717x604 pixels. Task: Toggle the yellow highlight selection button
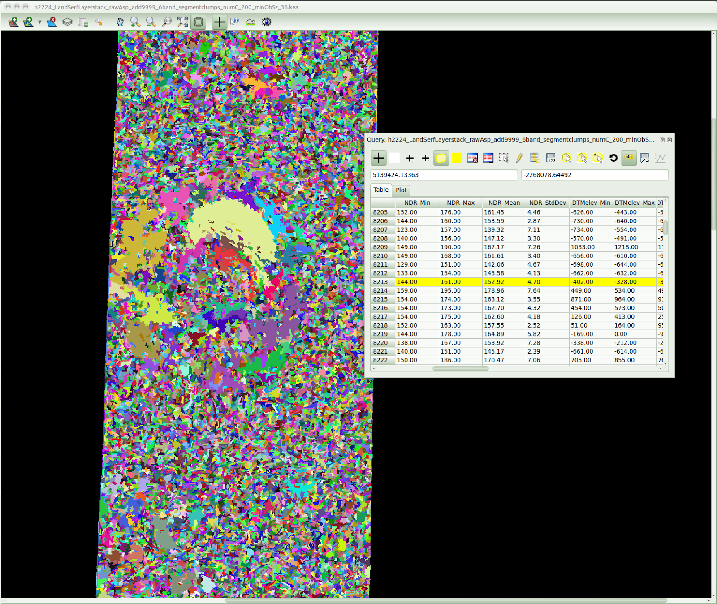(x=441, y=158)
